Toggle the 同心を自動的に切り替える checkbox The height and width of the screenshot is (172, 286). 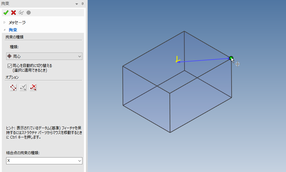coord(9,66)
